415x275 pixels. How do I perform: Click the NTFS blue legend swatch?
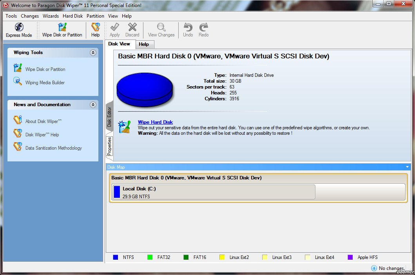(x=115, y=257)
